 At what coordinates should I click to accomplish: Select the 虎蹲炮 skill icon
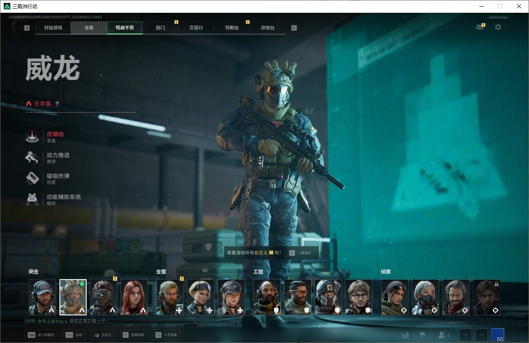[x=32, y=137]
